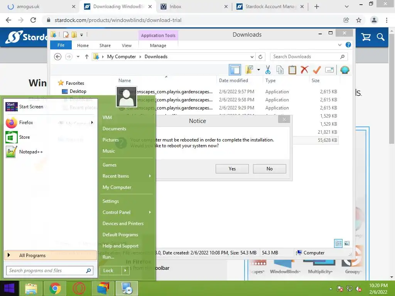Click the globe shell icon in toolbar
The height and width of the screenshot is (296, 395).
pos(344,70)
